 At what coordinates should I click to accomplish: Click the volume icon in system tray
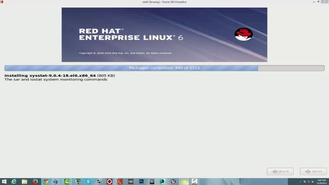313,181
